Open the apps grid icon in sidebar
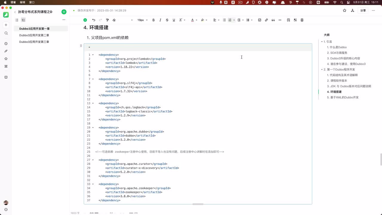The image size is (382, 215). tap(6, 66)
